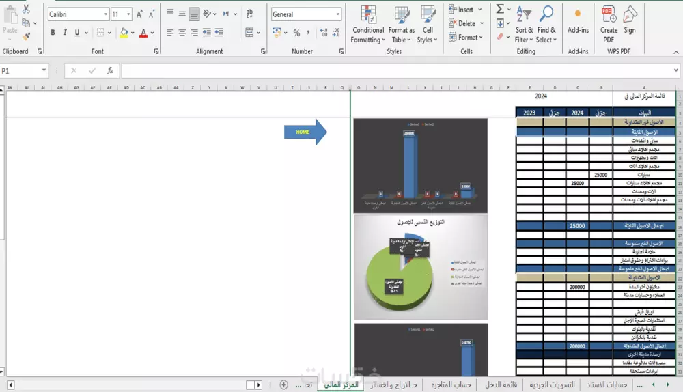
Task: Toggle align text right
Action: click(x=194, y=32)
